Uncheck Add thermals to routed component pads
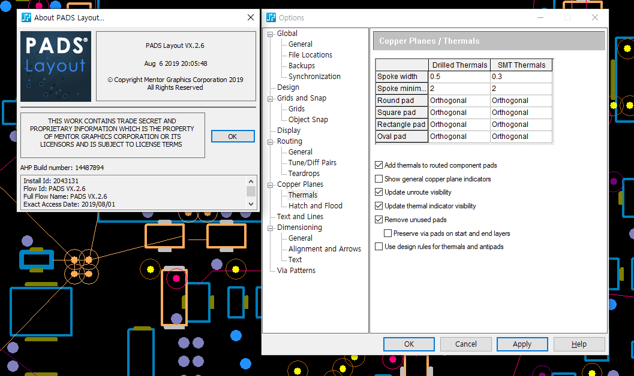Image resolution: width=634 pixels, height=376 pixels. (x=378, y=165)
